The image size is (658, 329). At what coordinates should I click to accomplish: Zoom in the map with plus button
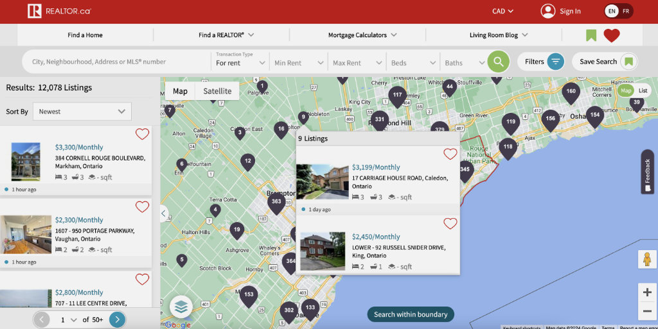(x=647, y=292)
